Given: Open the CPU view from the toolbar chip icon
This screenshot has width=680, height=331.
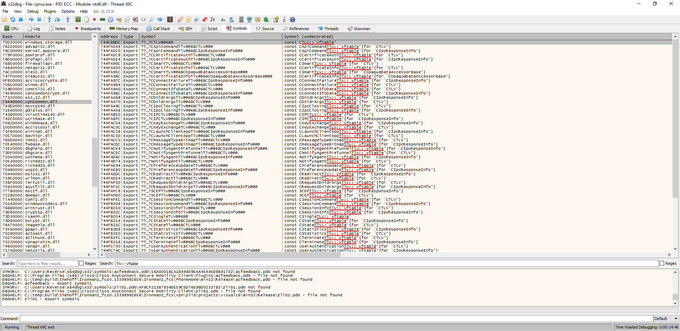Looking at the screenshot, I should coord(78,19).
